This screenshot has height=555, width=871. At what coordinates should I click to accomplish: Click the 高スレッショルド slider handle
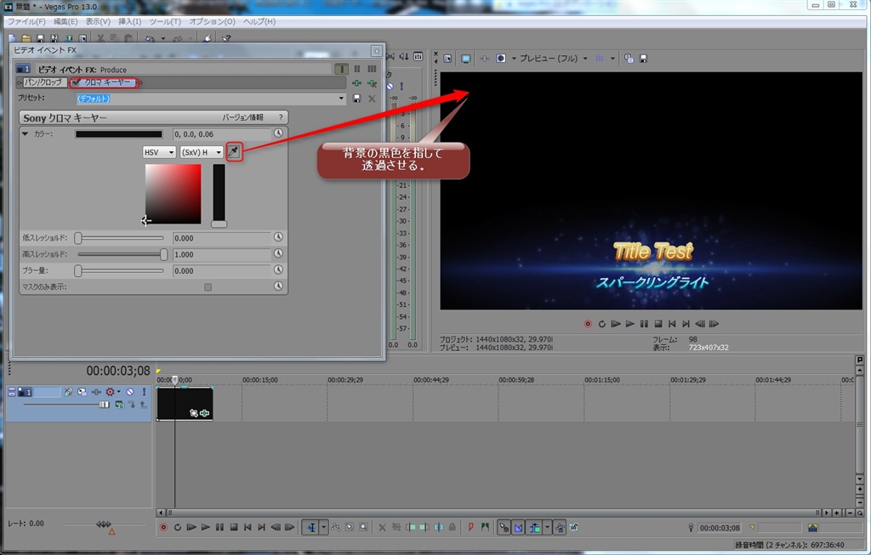[163, 254]
